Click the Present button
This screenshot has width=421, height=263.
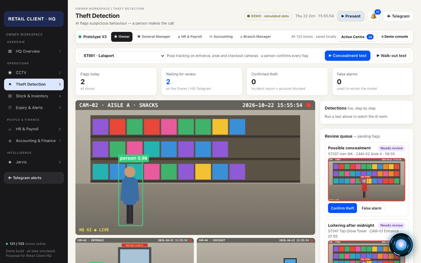point(351,16)
